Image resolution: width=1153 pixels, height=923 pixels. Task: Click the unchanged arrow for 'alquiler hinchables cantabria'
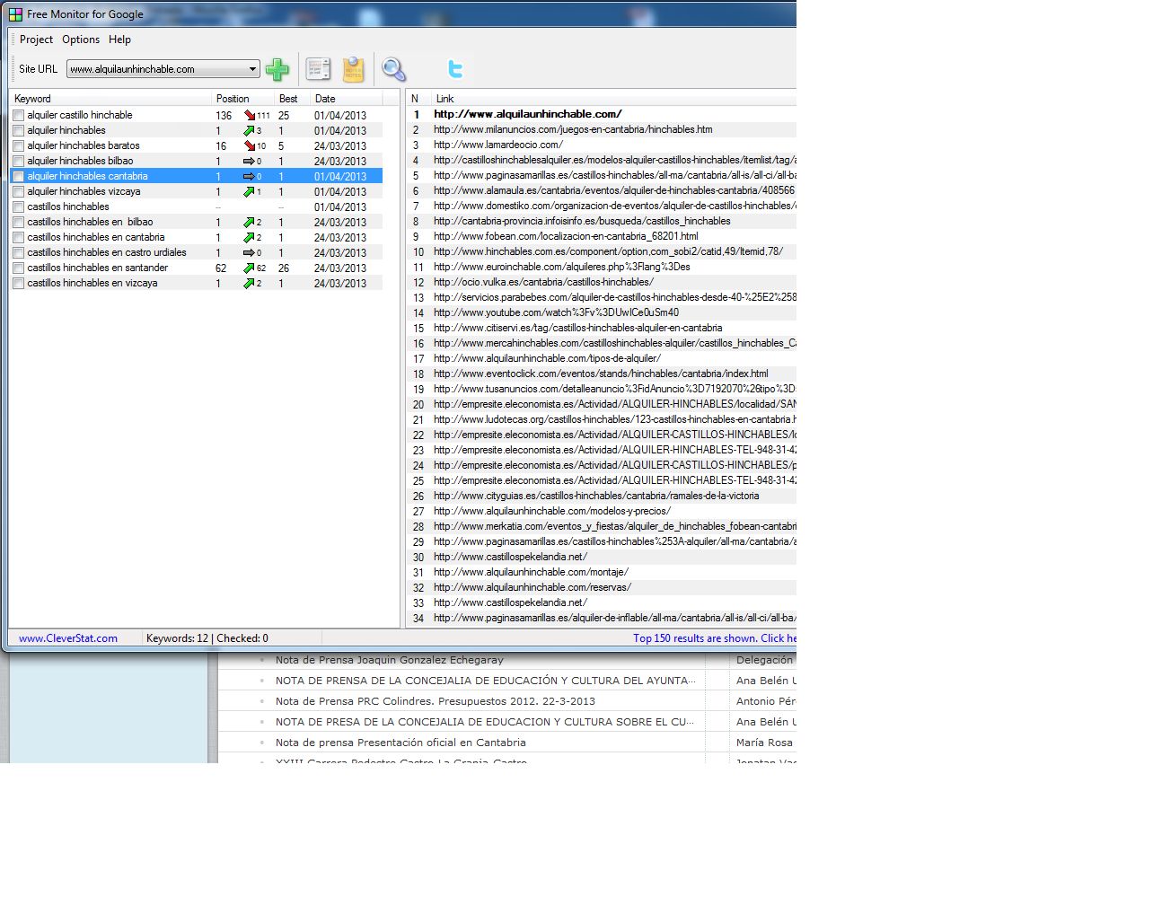(250, 176)
